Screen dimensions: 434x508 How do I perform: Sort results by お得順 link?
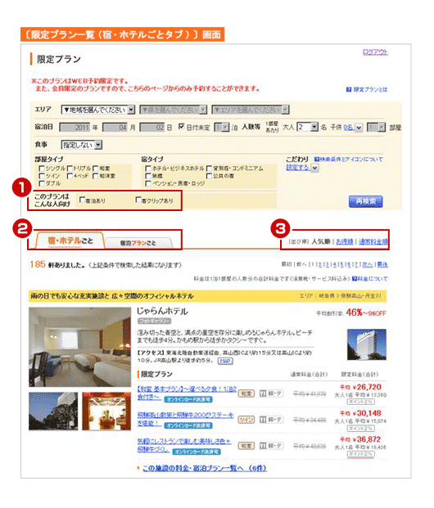tap(344, 241)
